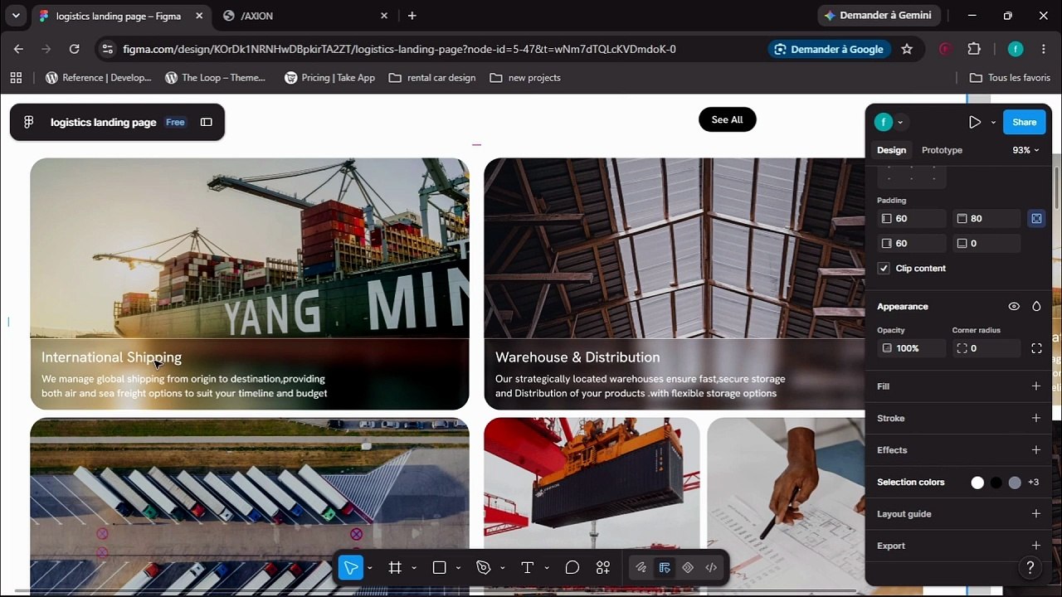This screenshot has height=597, width=1062.
Task: Select the Text tool
Action: click(x=527, y=568)
